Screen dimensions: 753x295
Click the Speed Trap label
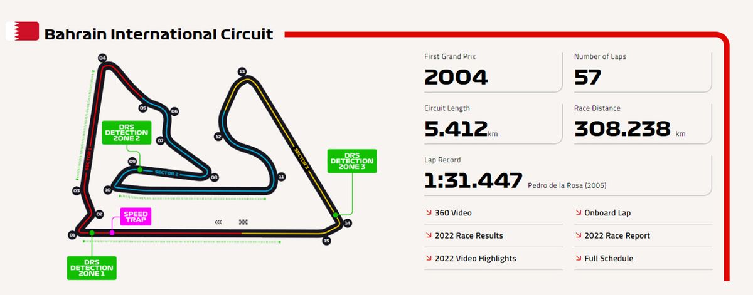coord(136,217)
